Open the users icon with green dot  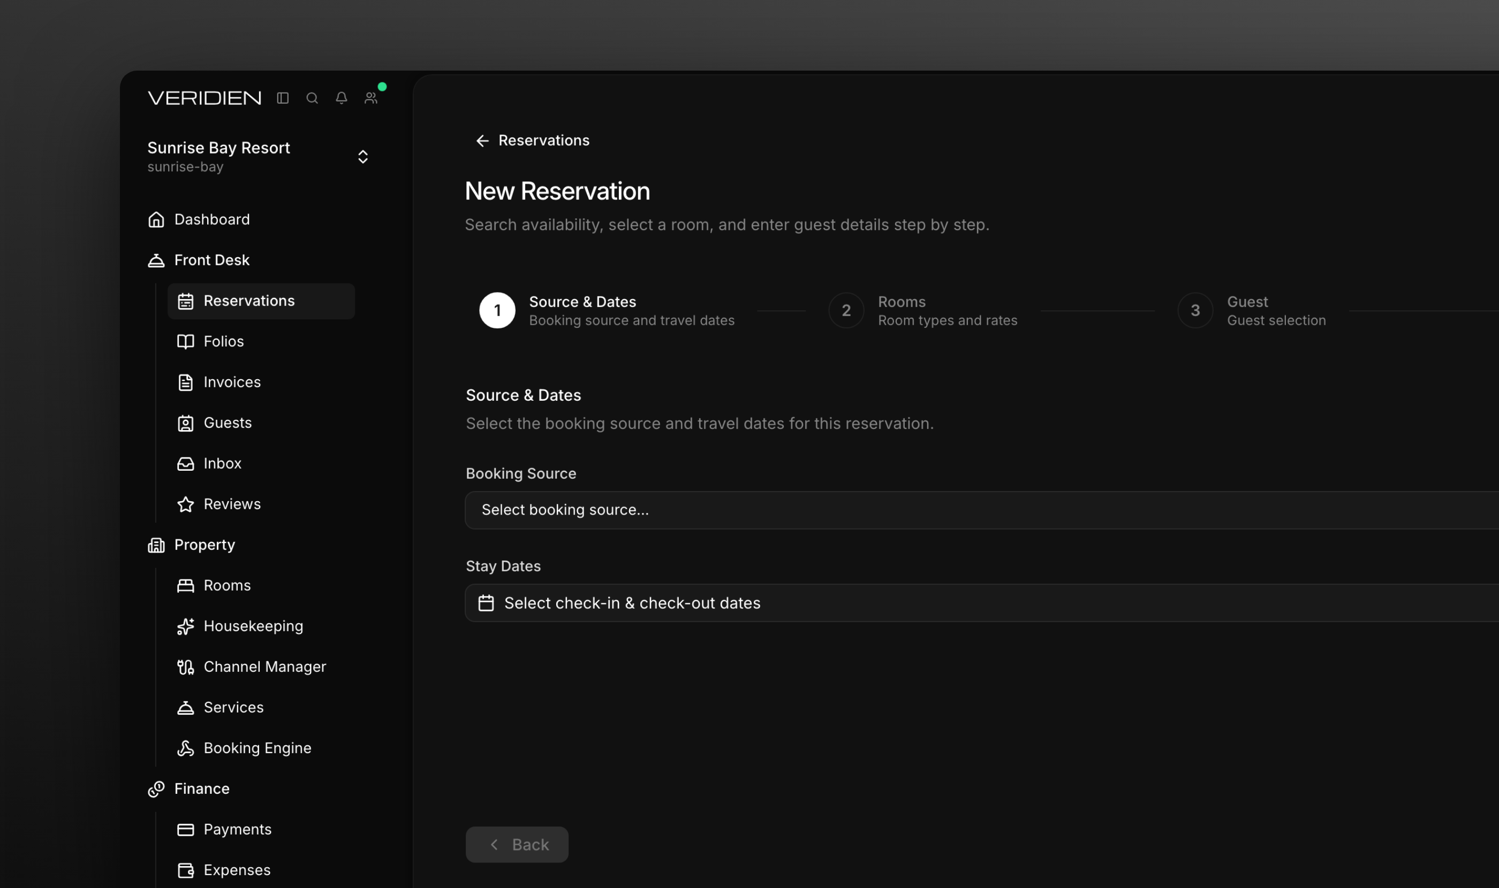(372, 98)
